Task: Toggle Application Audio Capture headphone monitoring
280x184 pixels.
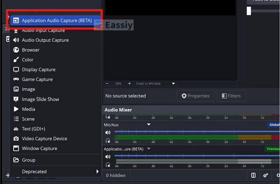Action: (x=108, y=165)
